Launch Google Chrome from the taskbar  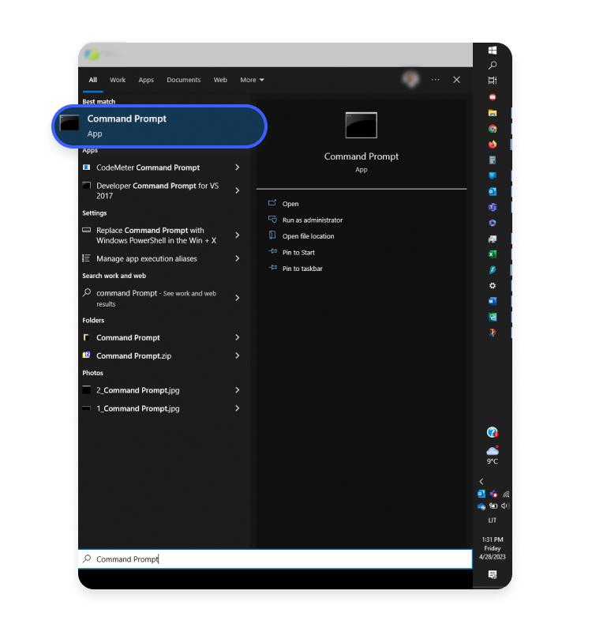(492, 129)
